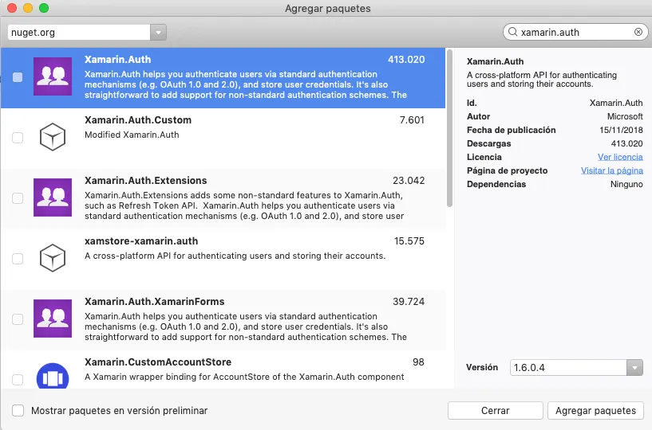This screenshot has height=430, width=652.
Task: Select the Xamarin.Auth.XamarinForms package title
Action: [154, 302]
